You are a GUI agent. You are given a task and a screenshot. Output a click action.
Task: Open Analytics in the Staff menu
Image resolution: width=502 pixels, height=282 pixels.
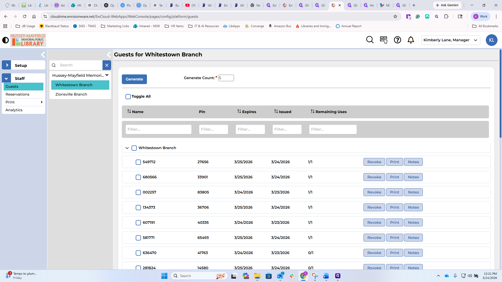tap(14, 110)
